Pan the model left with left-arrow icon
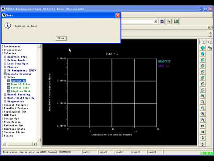The image size is (214, 161). coord(202,126)
